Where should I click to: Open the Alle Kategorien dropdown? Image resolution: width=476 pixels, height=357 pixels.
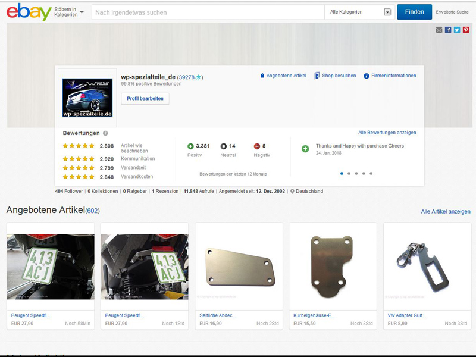coord(360,12)
